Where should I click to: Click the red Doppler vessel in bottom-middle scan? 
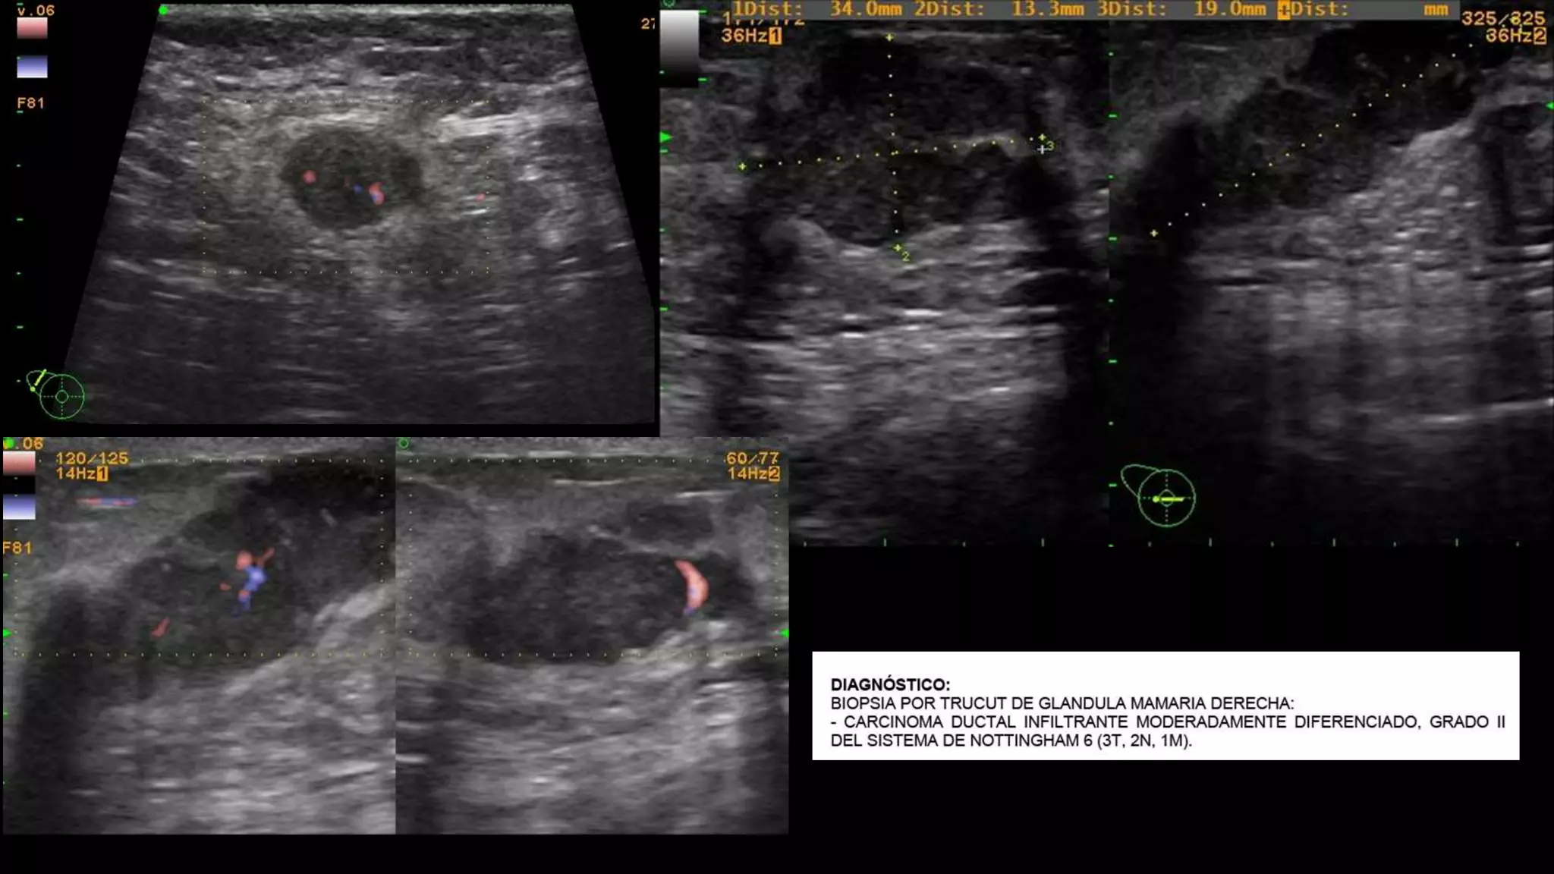[x=692, y=586]
